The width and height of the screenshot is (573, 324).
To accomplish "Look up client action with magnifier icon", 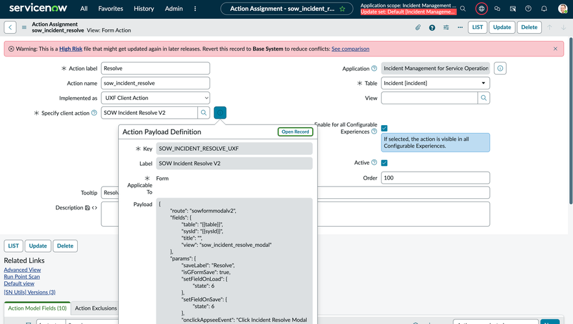I will 204,113.
